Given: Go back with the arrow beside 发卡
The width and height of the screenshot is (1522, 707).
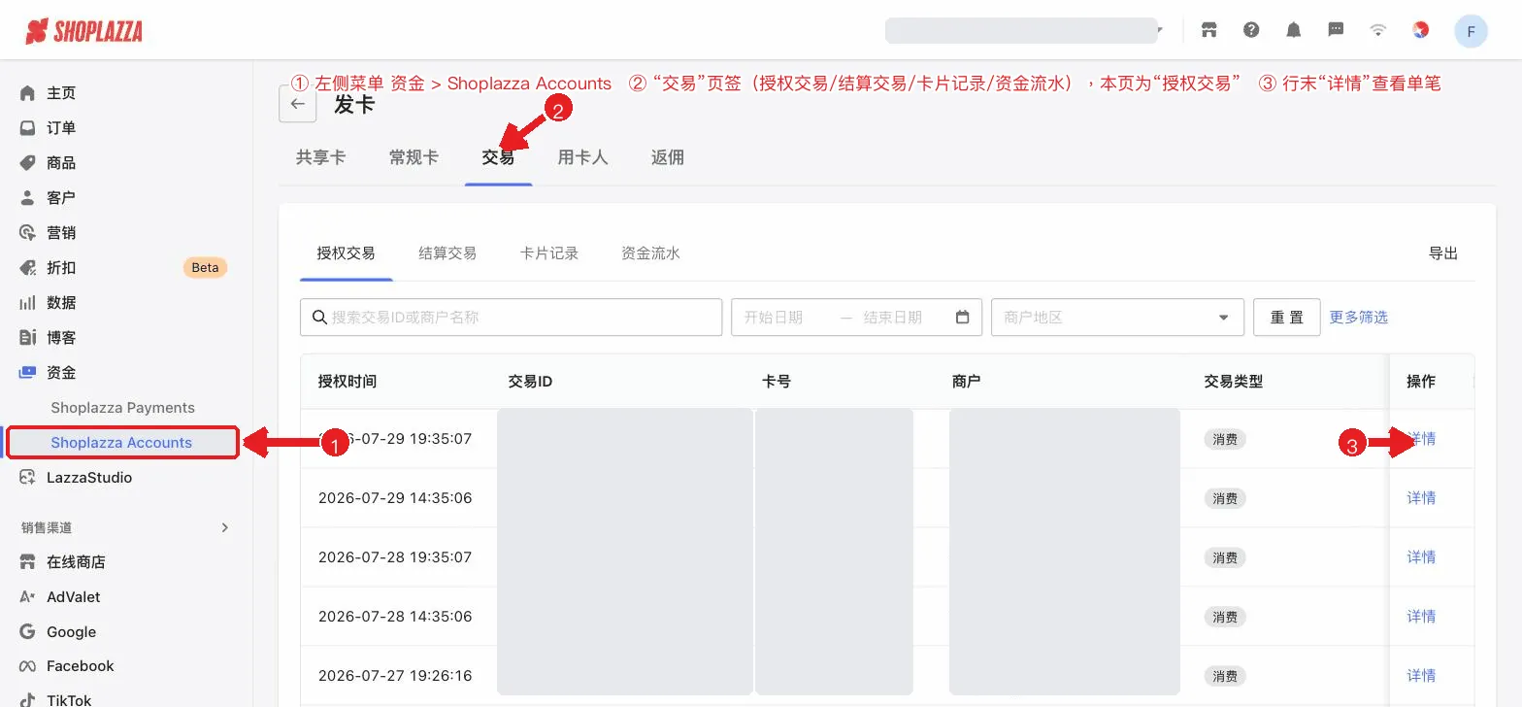Looking at the screenshot, I should 297,104.
